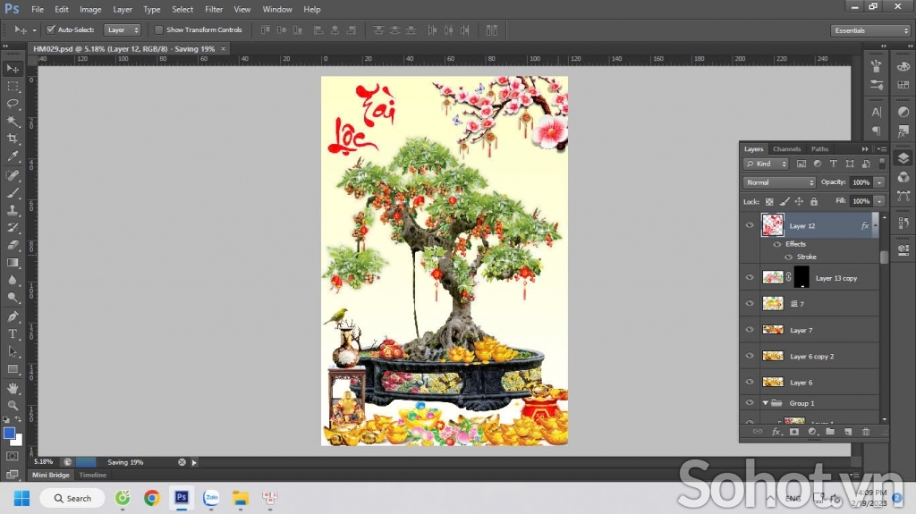Select the Magic Wand tool

pyautogui.click(x=13, y=121)
